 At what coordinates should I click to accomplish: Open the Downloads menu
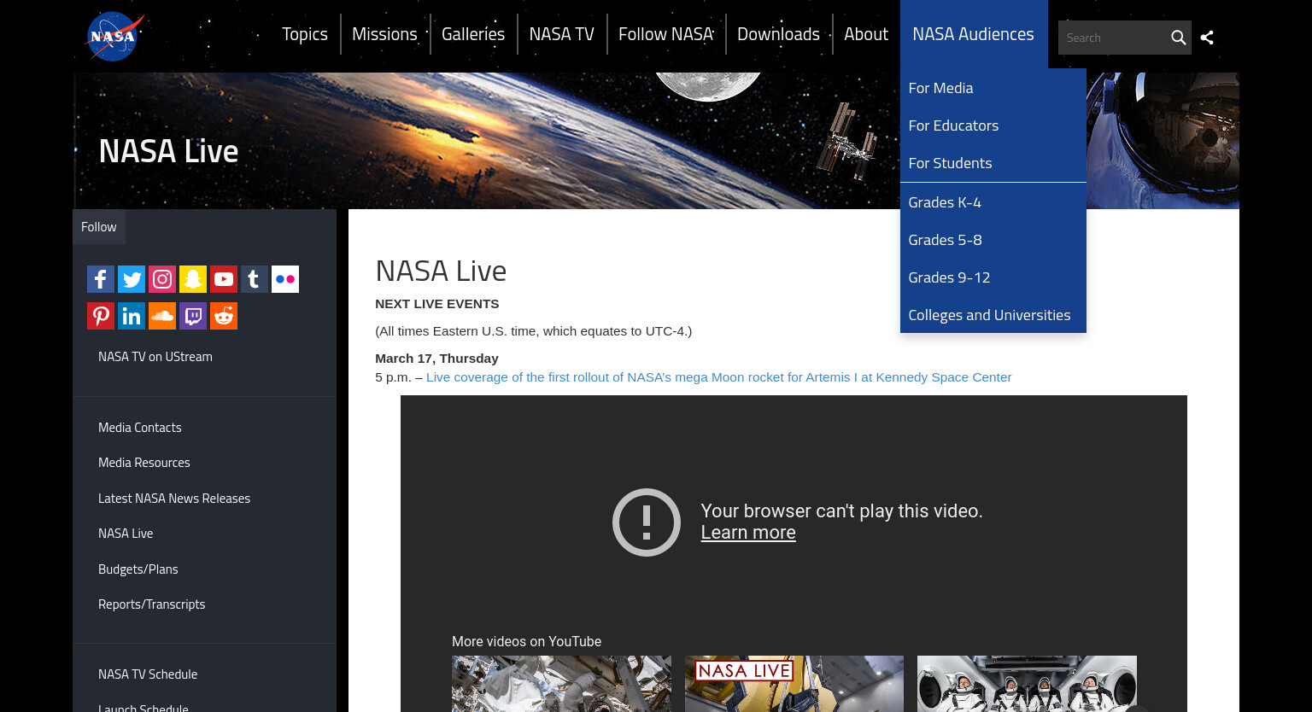778,34
